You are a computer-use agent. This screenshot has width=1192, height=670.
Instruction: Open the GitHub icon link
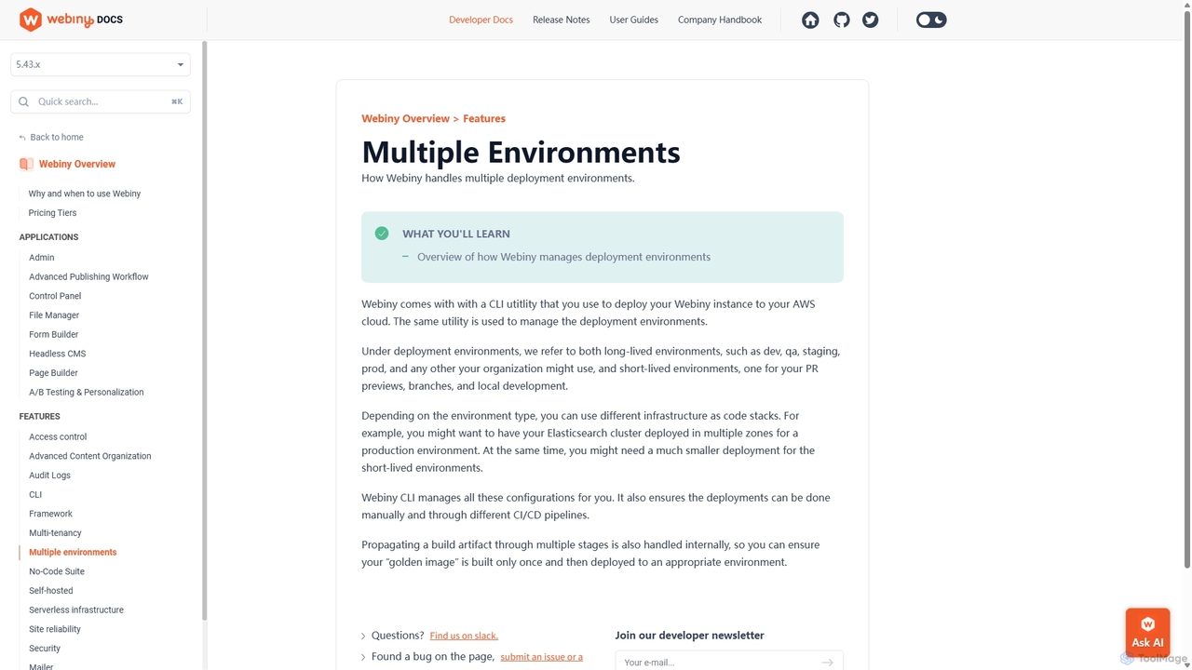point(841,20)
